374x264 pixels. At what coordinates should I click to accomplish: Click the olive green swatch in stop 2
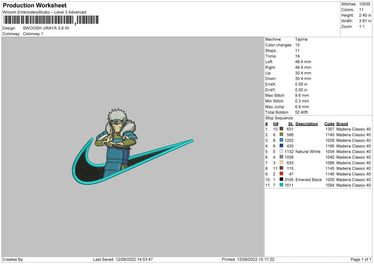point(281,134)
